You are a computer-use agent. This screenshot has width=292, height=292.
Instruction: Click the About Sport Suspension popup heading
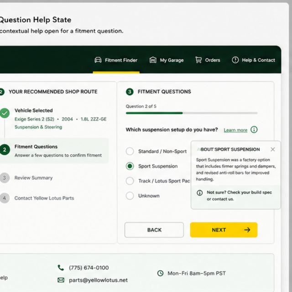tap(228, 149)
